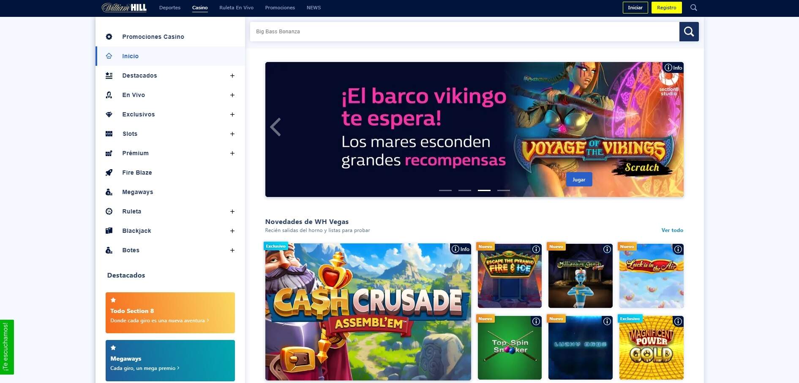This screenshot has width=799, height=383.
Task: Show info for Luck is in the Air
Action: click(678, 249)
